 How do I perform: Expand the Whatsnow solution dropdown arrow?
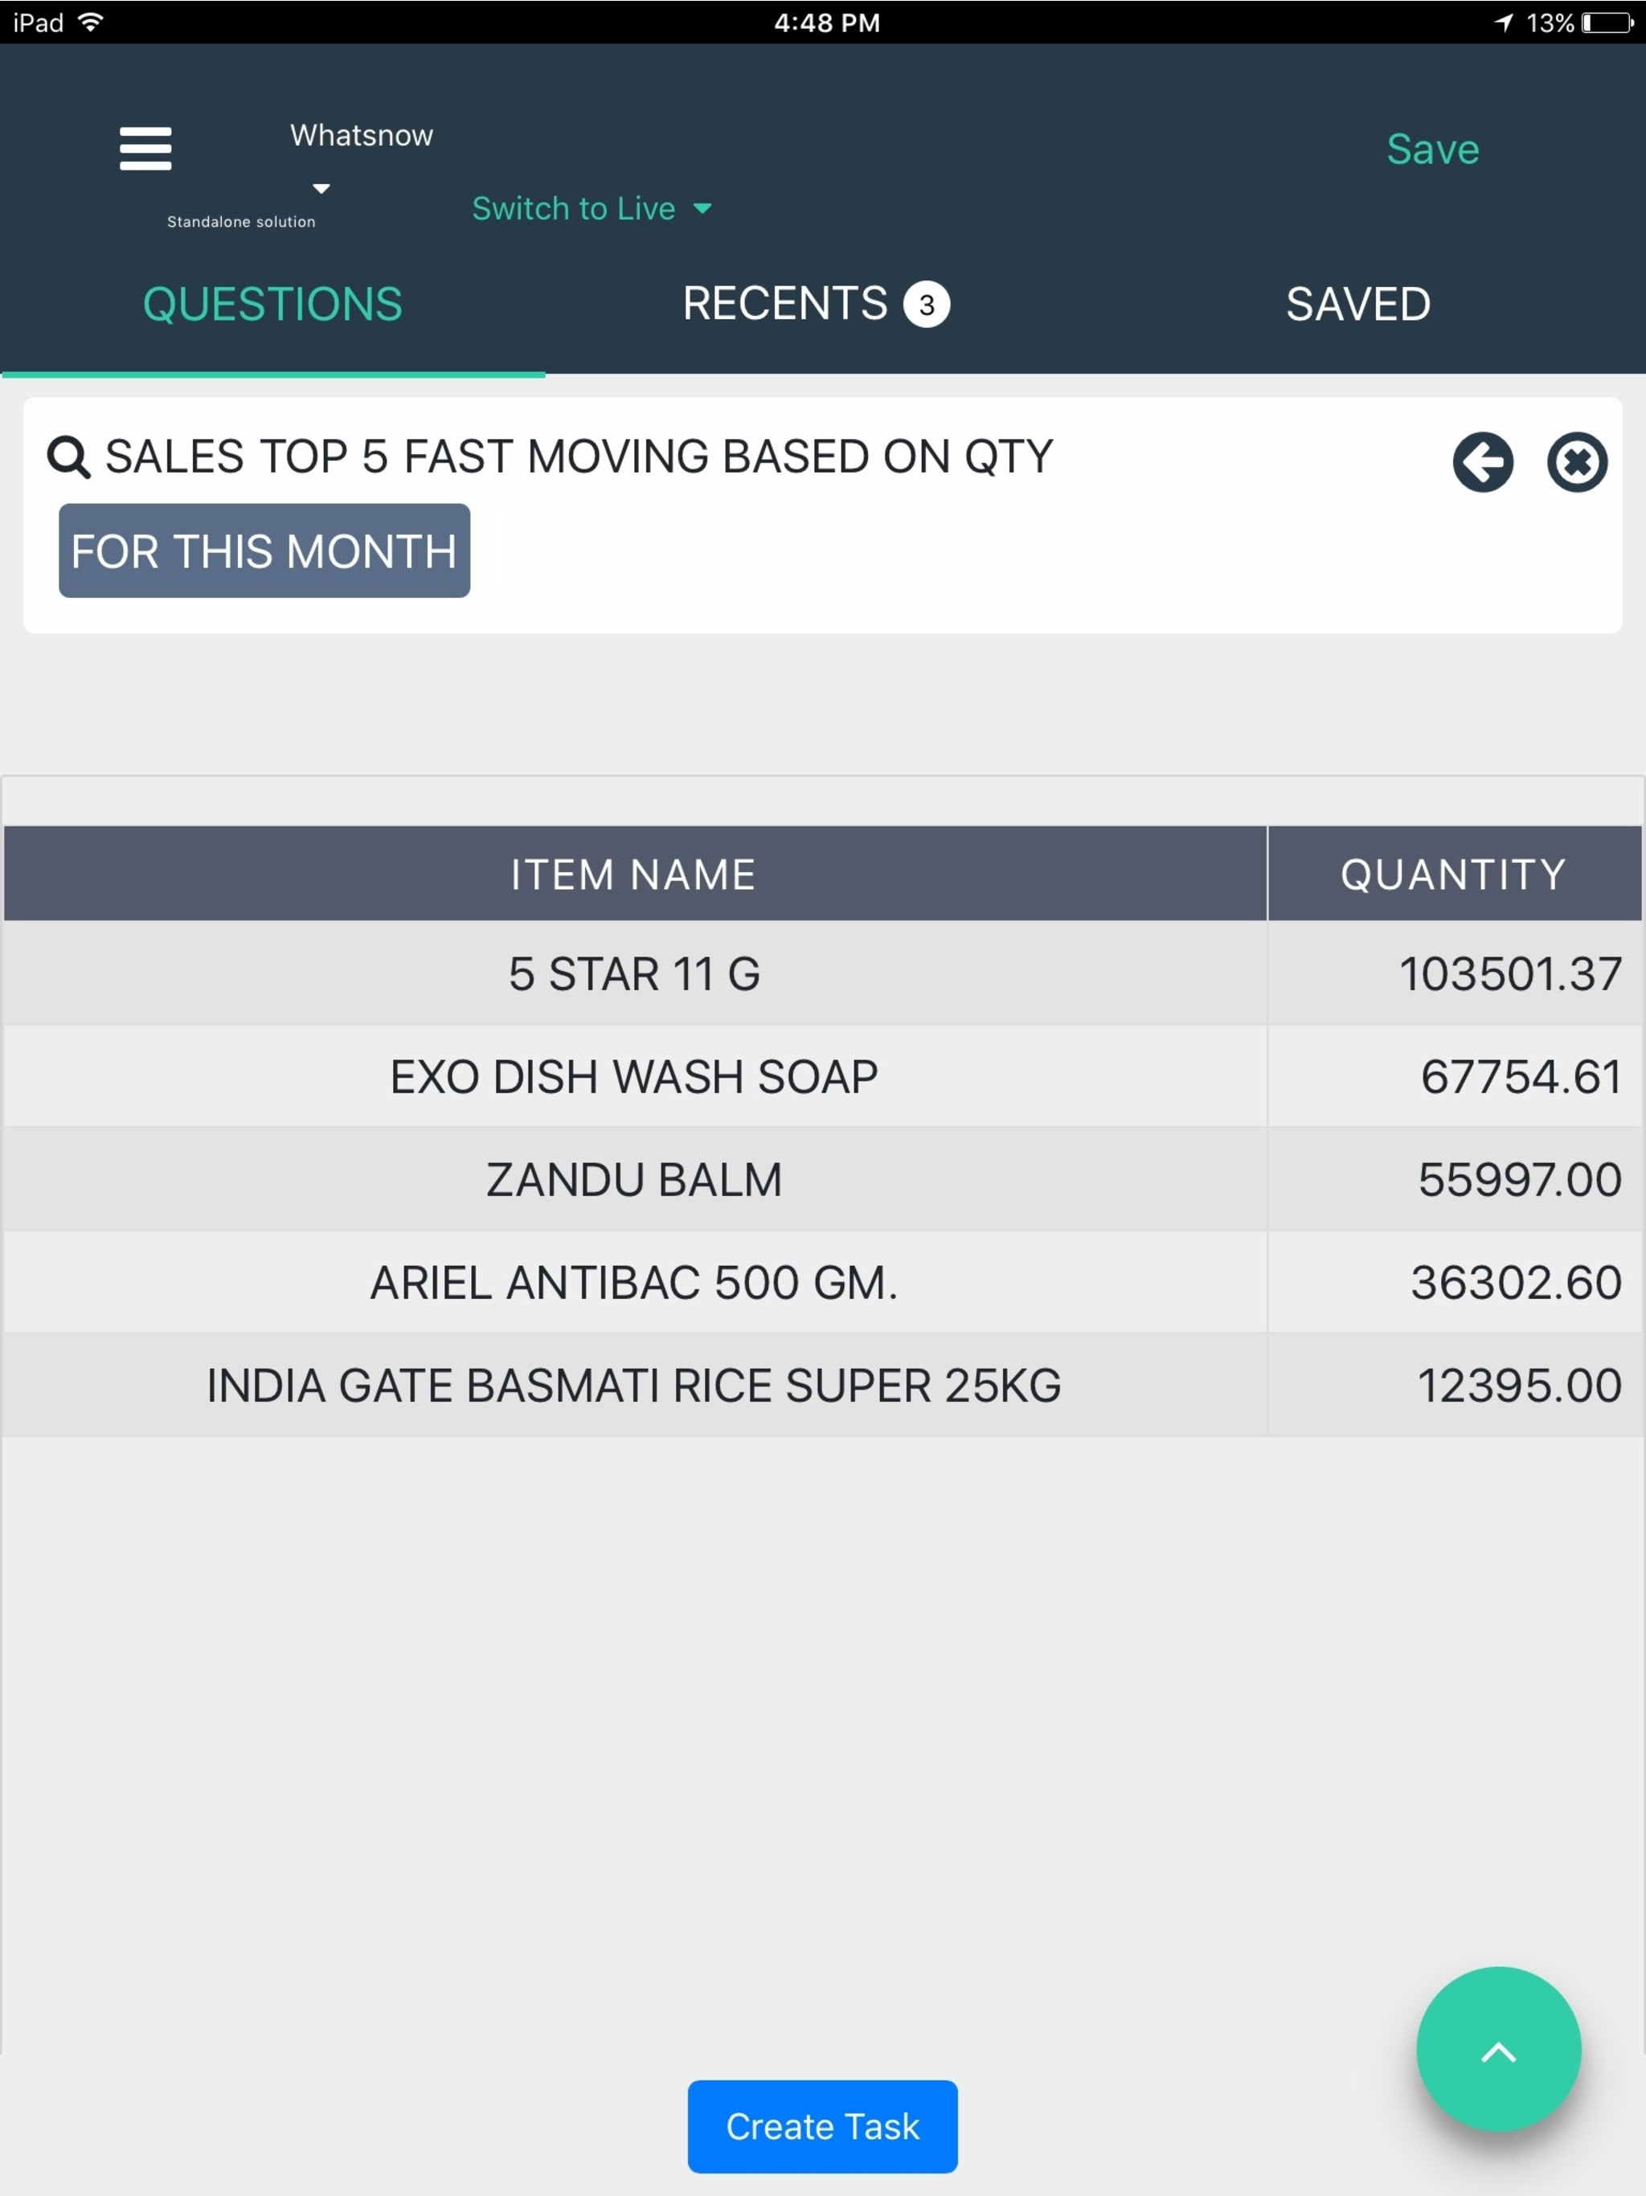click(321, 189)
